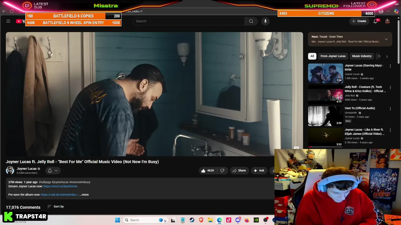Open the account avatar menu
Image resolution: width=401 pixels, height=225 pixels.
388,21
